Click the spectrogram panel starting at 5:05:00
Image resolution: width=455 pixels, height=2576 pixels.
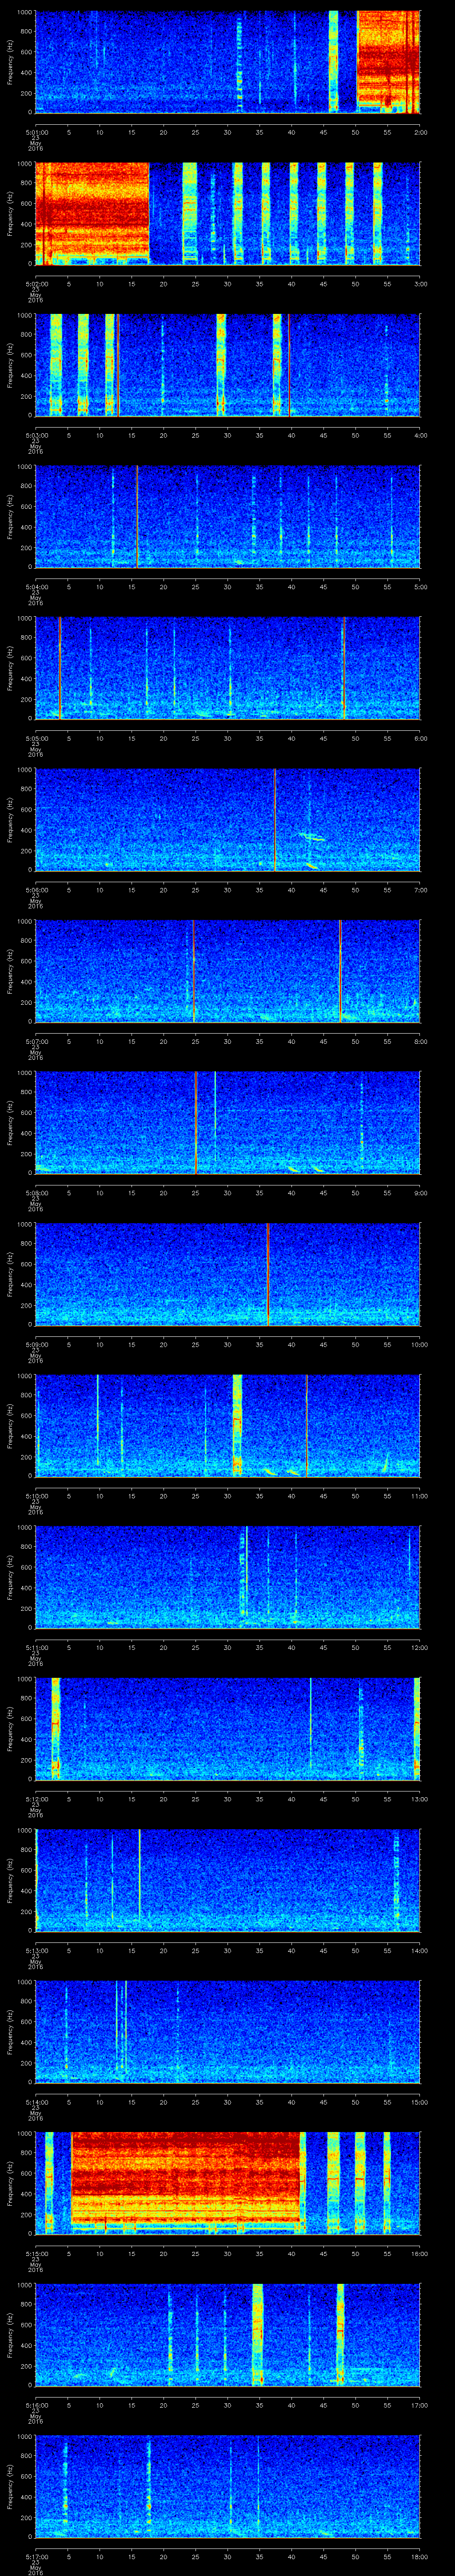click(x=228, y=668)
